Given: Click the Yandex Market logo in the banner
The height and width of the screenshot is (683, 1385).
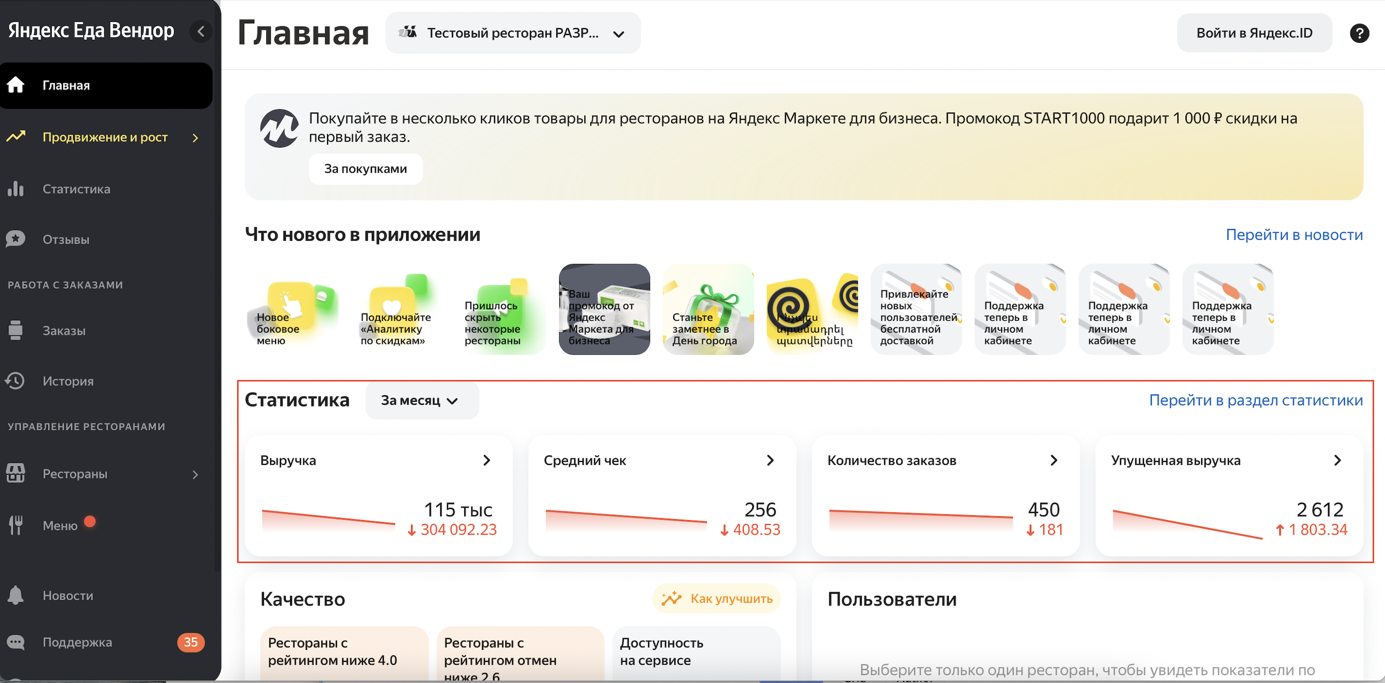Looking at the screenshot, I should pos(279,128).
